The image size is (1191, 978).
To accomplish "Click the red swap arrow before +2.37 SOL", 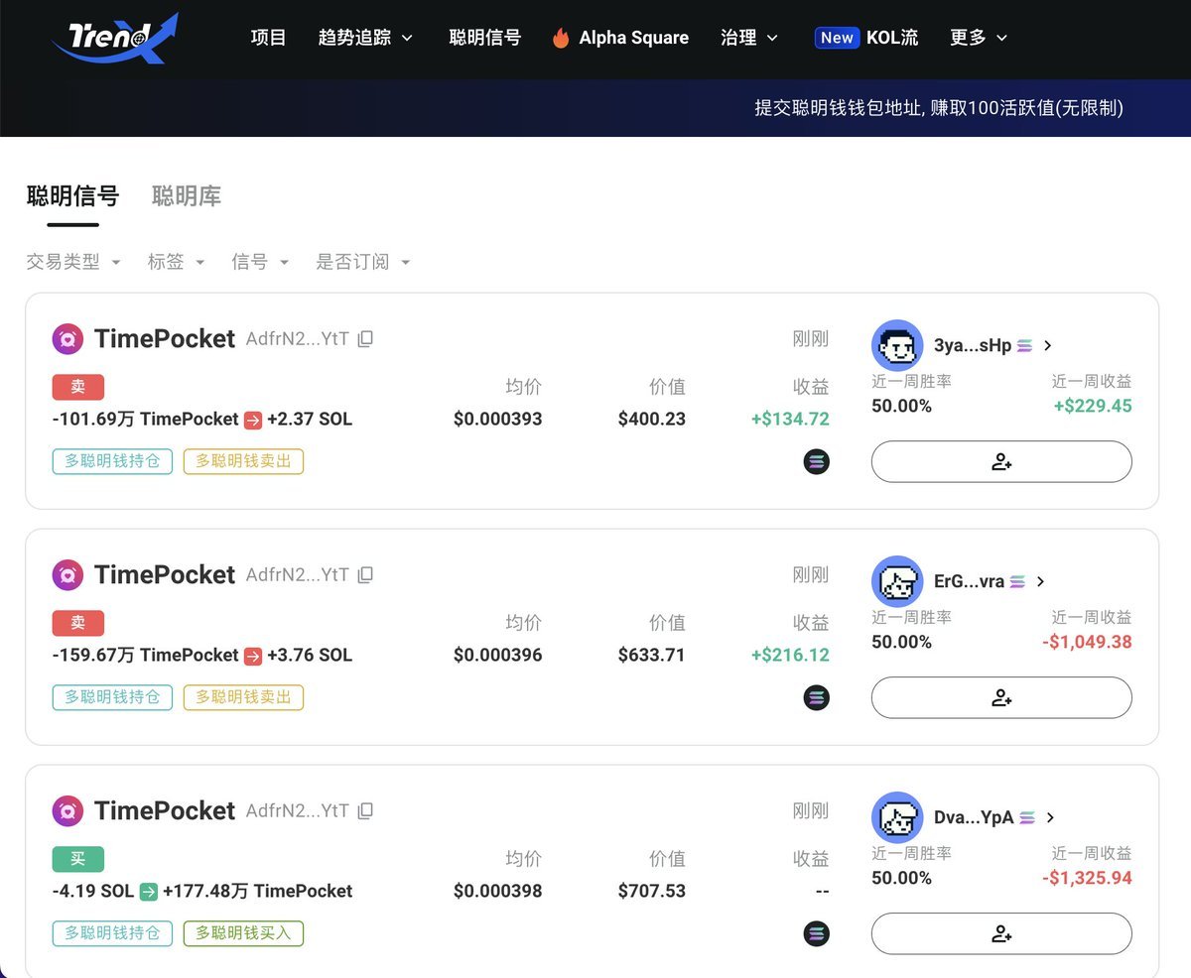I will pyautogui.click(x=253, y=420).
